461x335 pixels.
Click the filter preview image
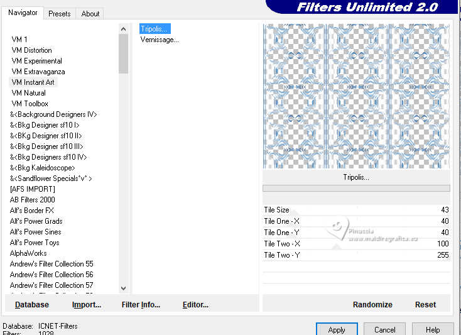coord(356,96)
